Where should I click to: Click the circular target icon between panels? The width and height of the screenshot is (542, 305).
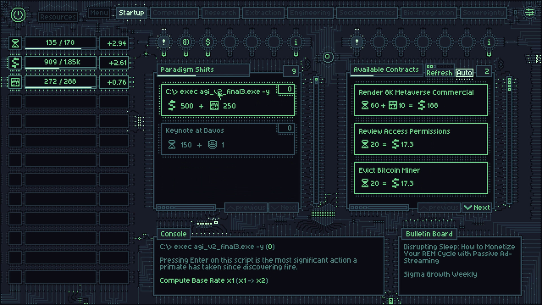(327, 57)
